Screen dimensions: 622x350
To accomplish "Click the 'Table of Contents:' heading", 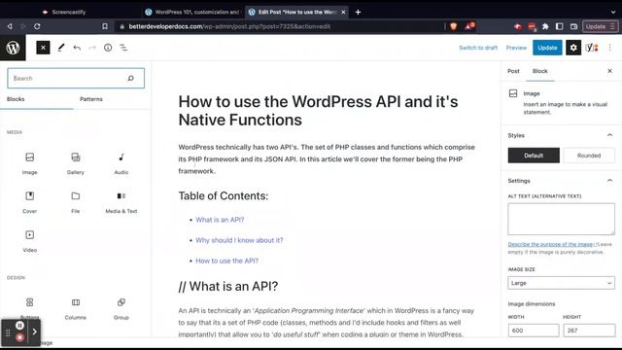I will point(224,195).
